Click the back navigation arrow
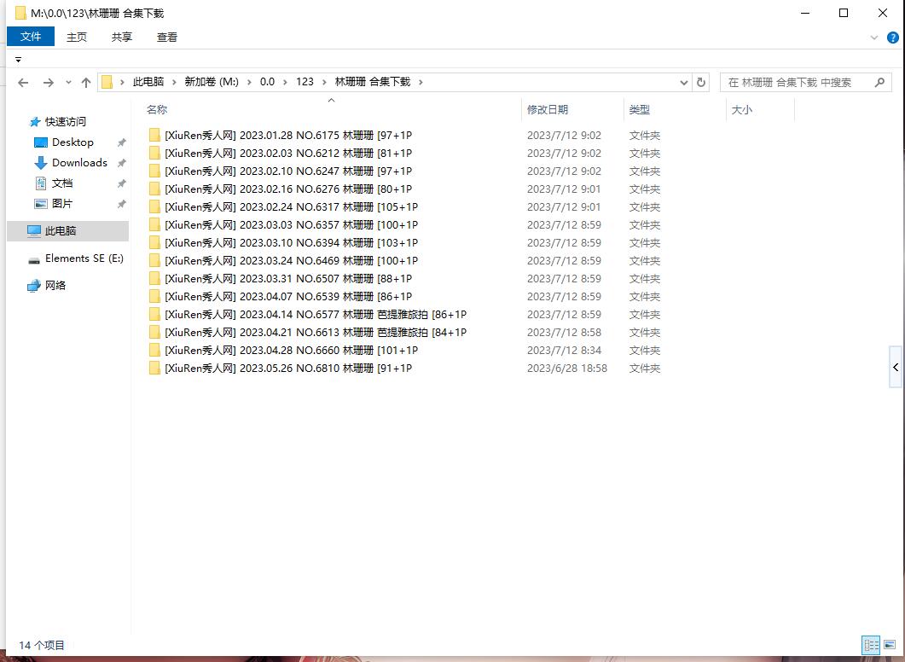 pos(23,83)
